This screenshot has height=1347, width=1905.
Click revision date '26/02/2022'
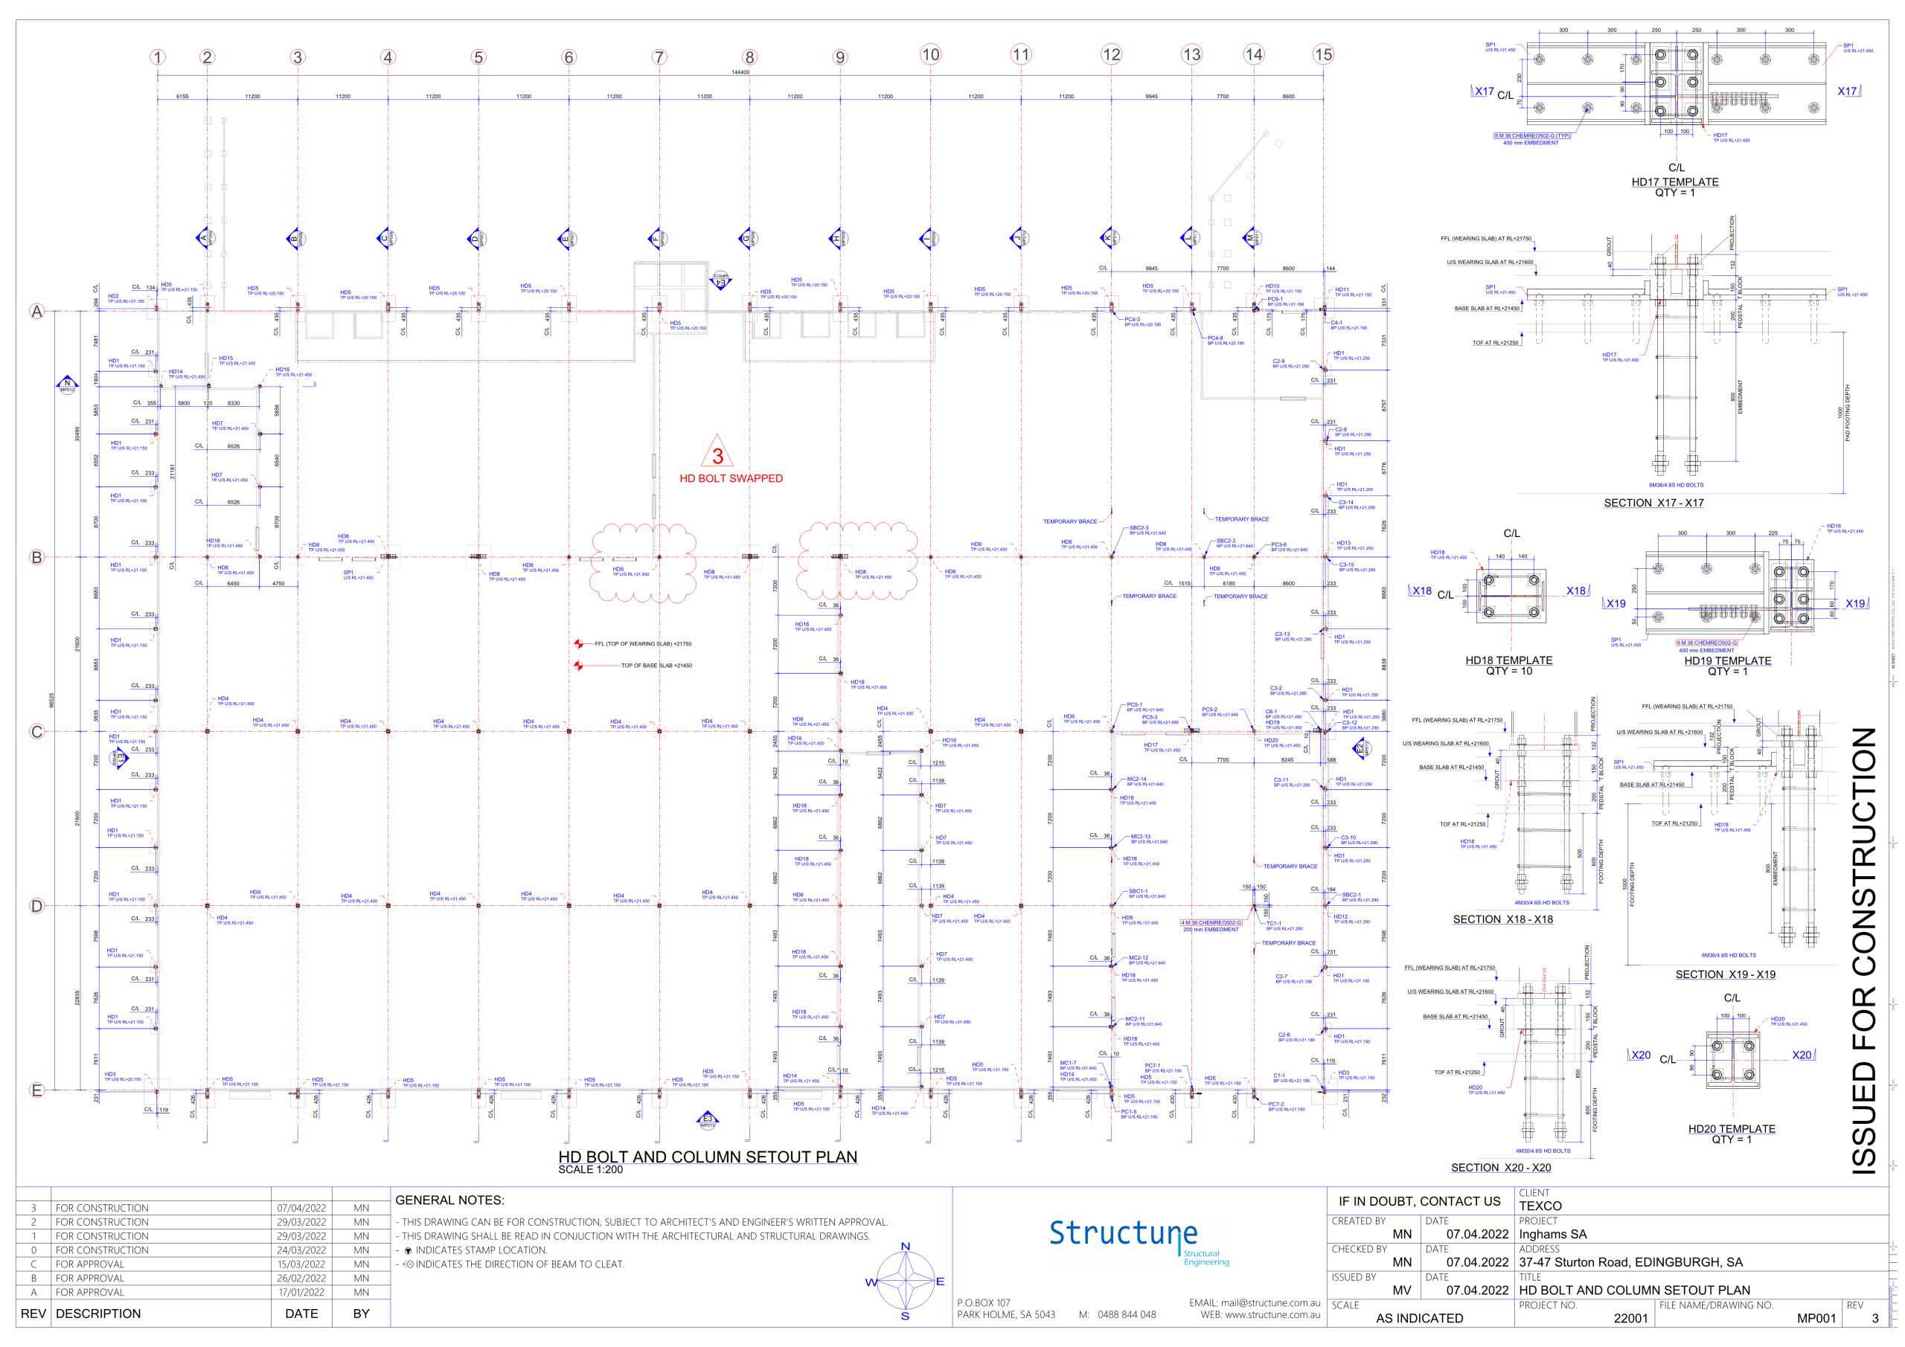tap(301, 1279)
